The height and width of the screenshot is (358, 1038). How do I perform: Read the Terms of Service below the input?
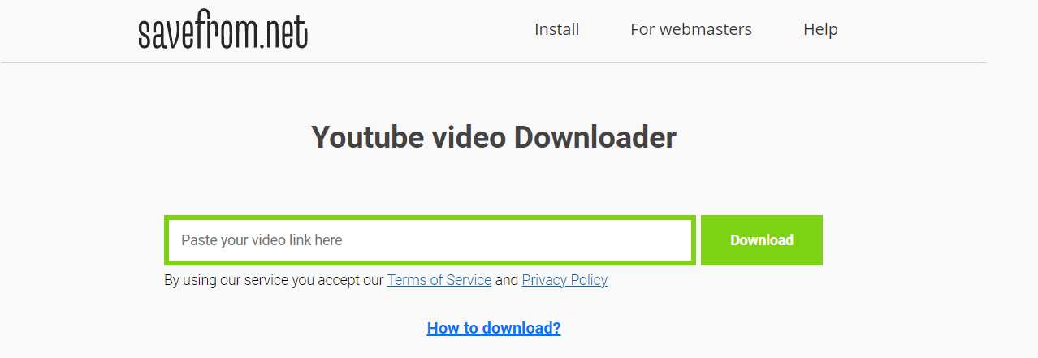click(439, 280)
